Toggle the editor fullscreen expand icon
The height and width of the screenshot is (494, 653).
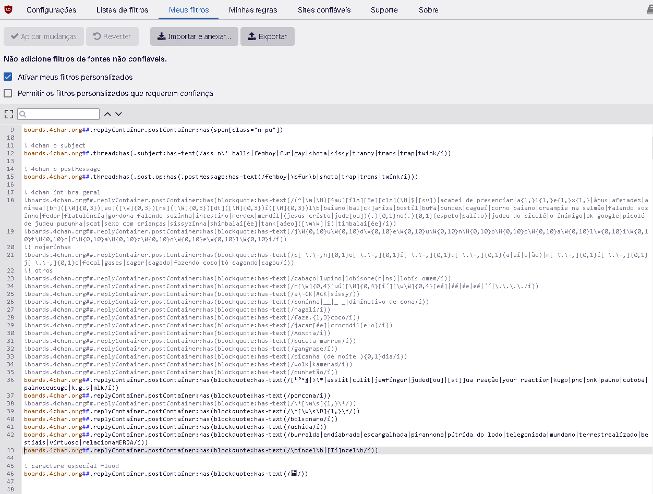coord(8,114)
